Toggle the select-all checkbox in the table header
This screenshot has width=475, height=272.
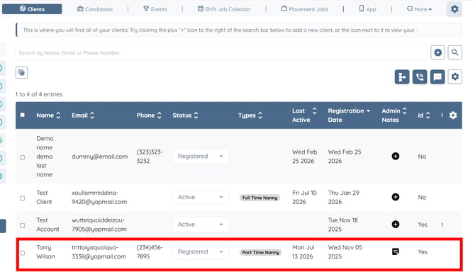(23, 115)
